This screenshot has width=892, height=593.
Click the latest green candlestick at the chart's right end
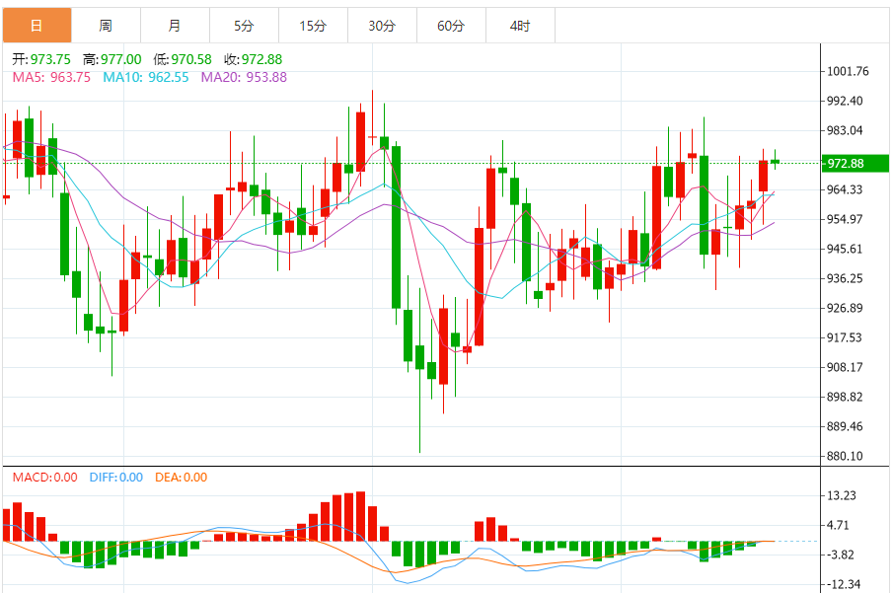pos(775,162)
